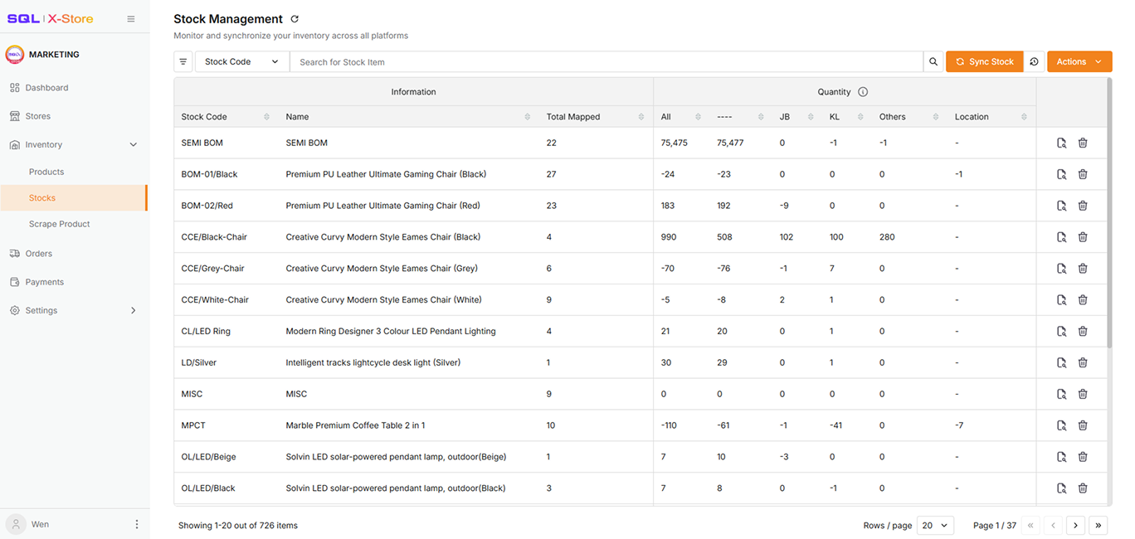
Task: Delete the BOM-01/Black stock row
Action: pyautogui.click(x=1083, y=174)
